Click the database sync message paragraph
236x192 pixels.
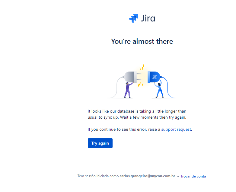click(x=137, y=114)
